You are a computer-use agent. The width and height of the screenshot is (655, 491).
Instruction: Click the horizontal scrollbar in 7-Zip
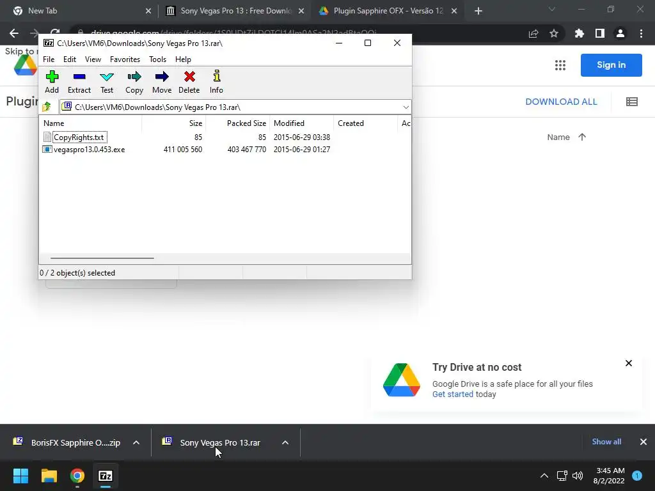click(x=102, y=258)
